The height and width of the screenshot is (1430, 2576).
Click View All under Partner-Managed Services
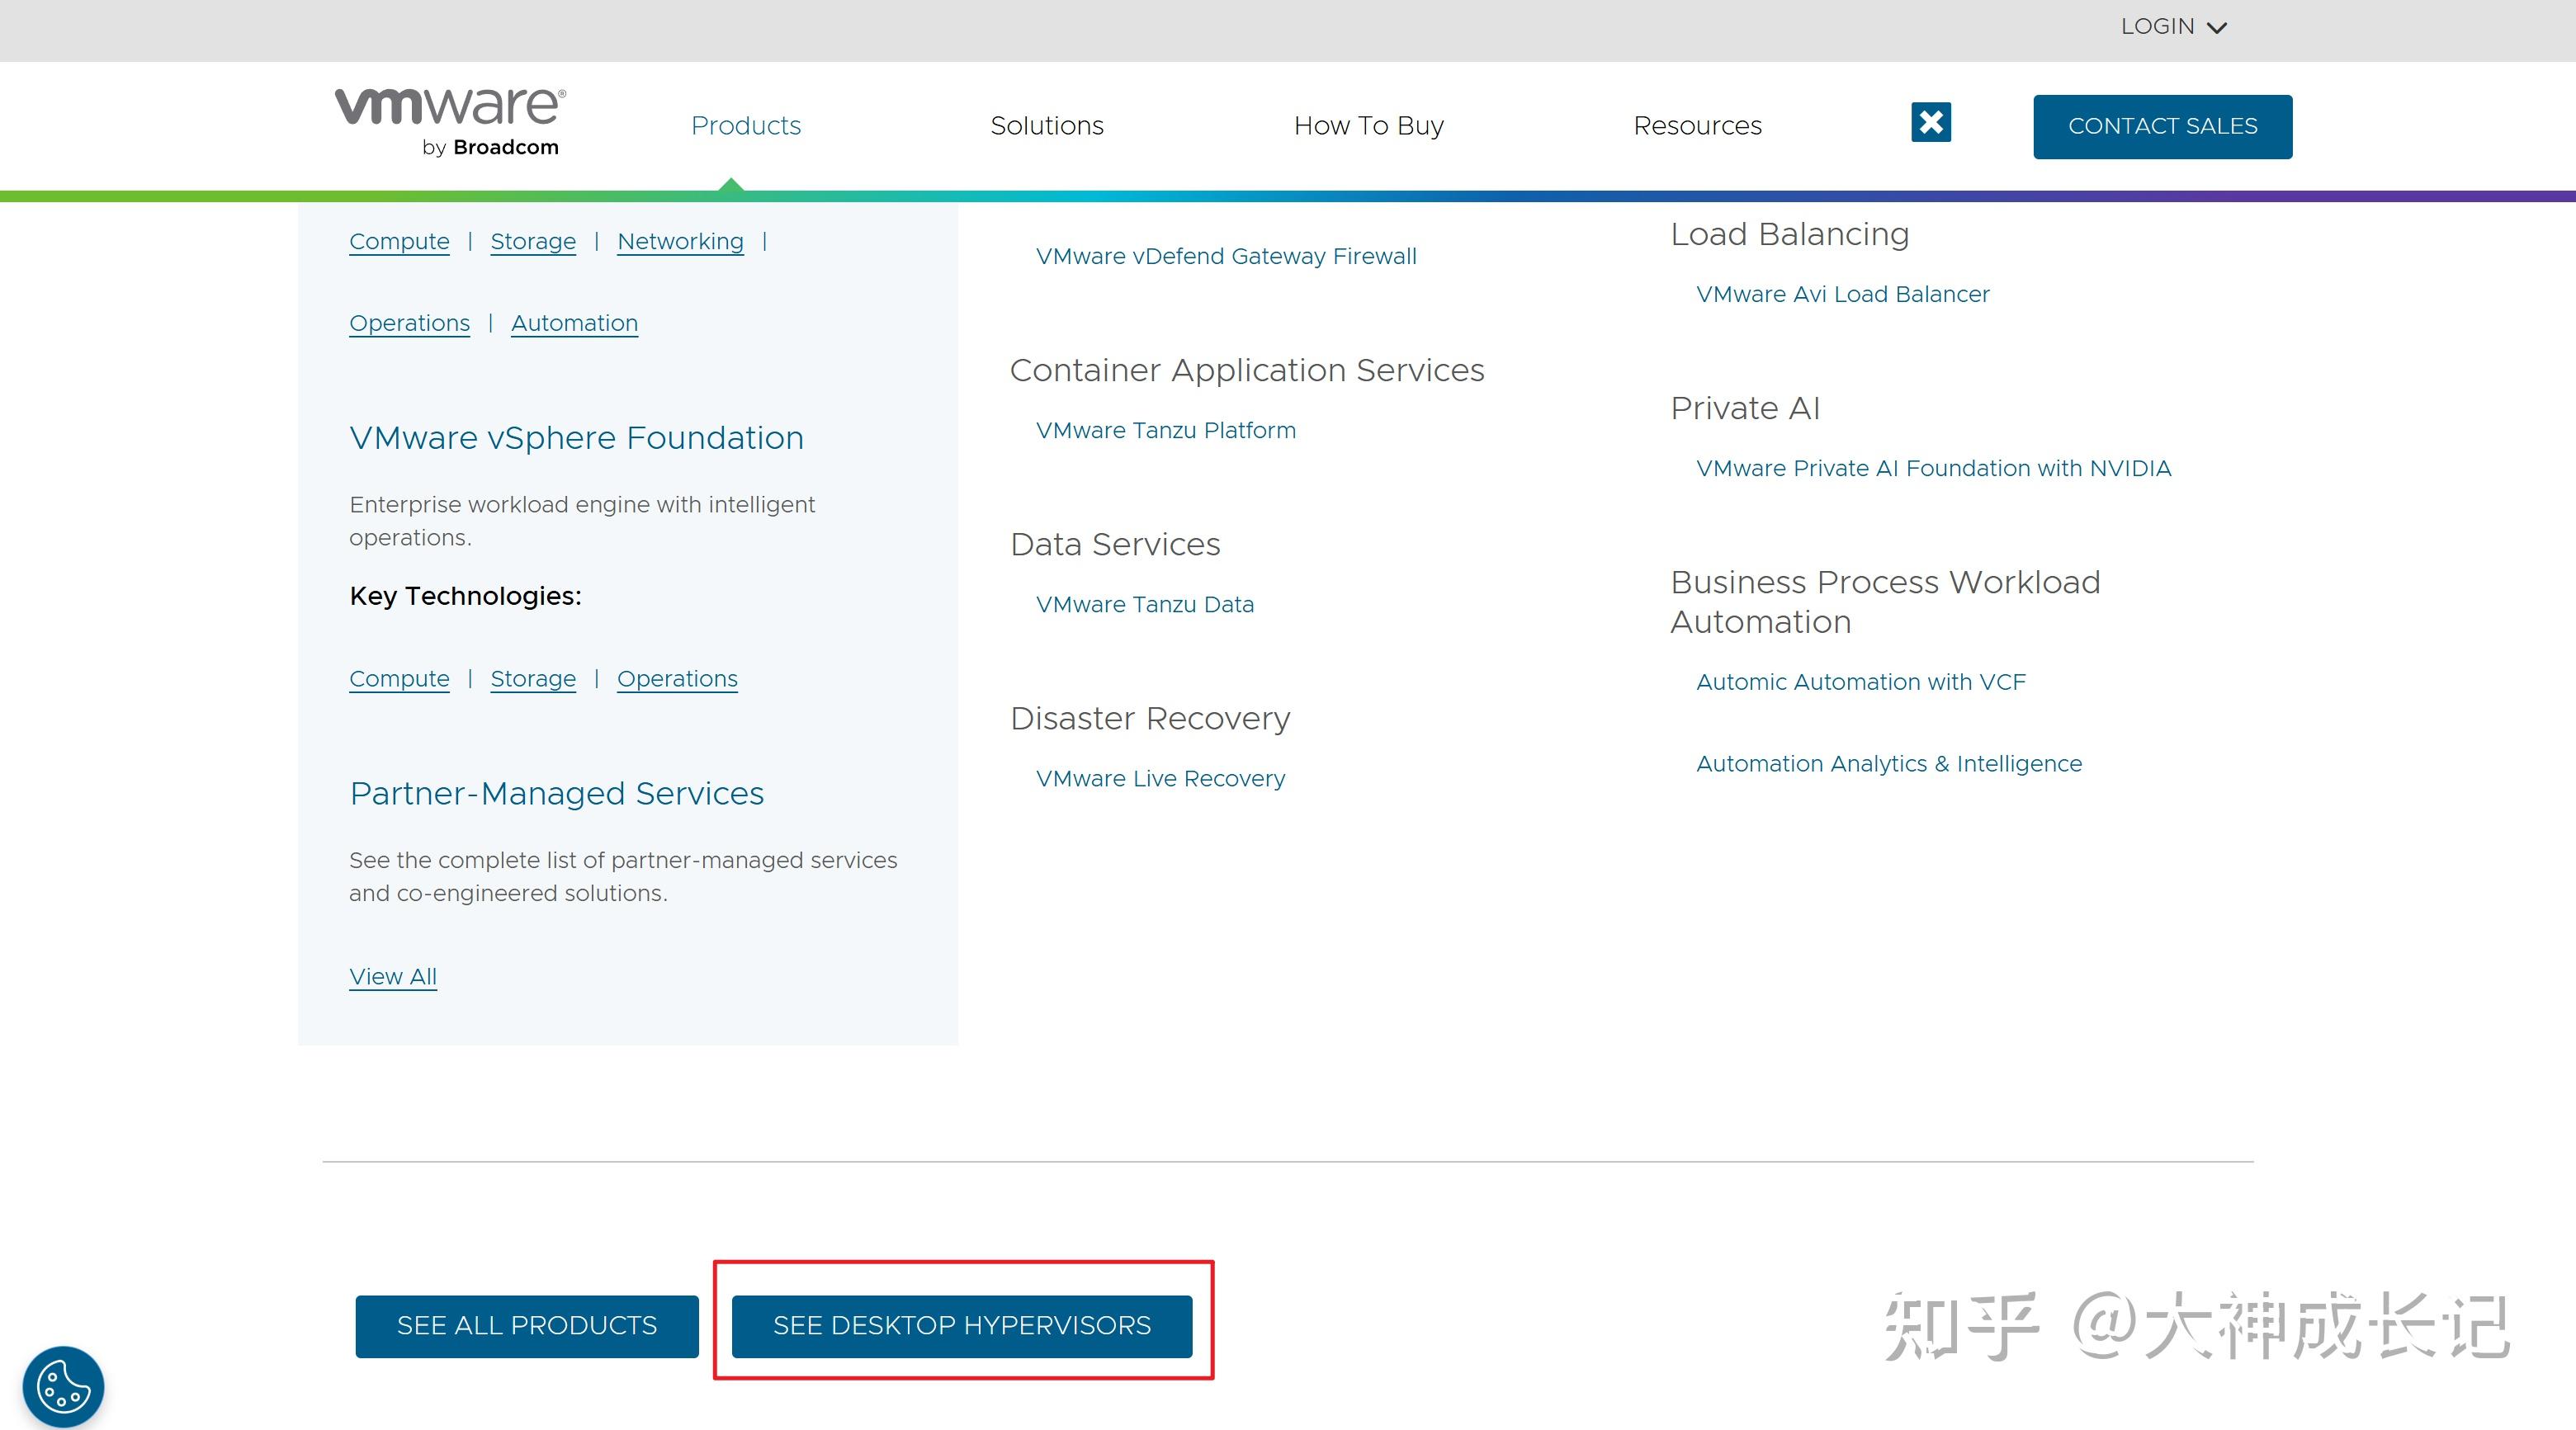392,976
